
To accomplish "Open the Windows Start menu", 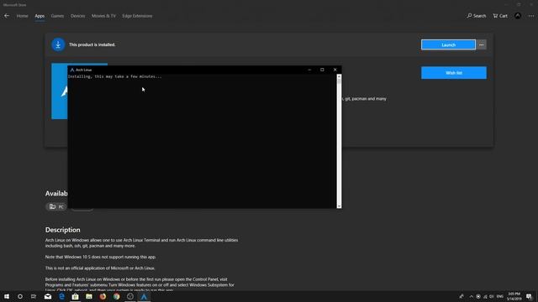I will point(7,296).
